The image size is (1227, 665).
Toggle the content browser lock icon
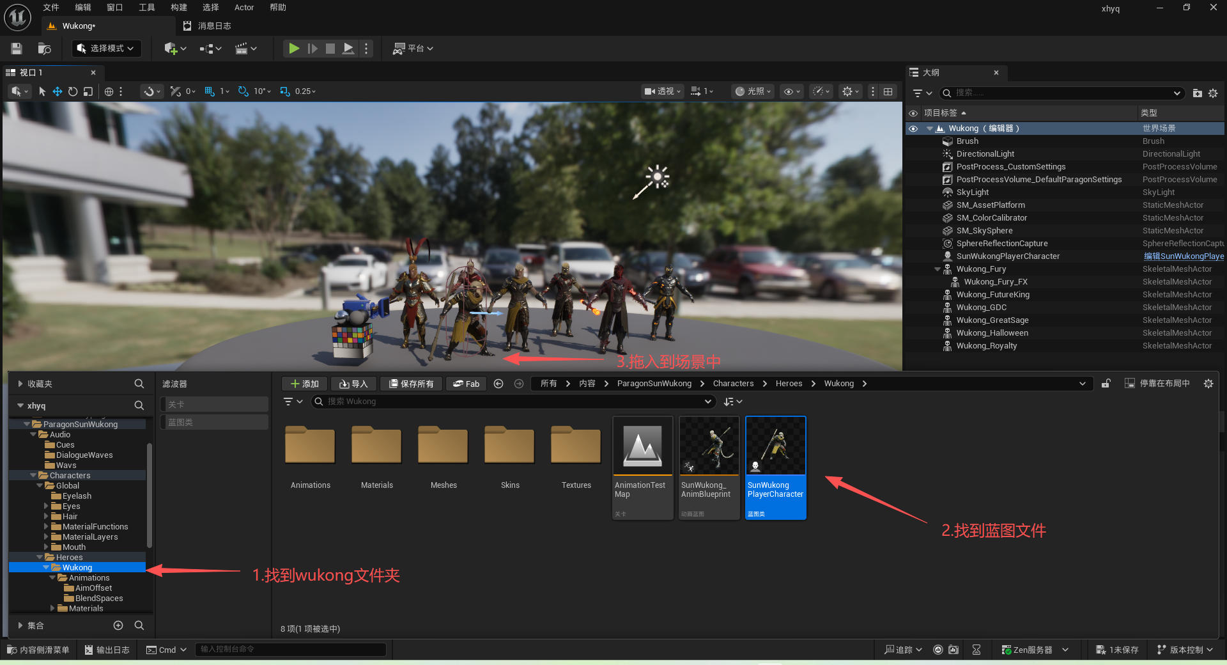pyautogui.click(x=1106, y=384)
